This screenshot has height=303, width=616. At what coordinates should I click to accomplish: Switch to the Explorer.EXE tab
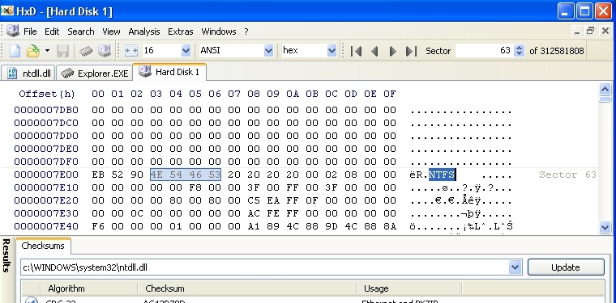pos(94,74)
